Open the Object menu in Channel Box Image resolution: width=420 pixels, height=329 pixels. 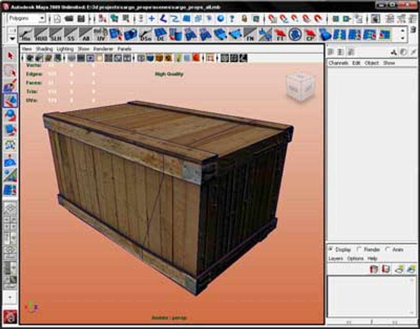click(371, 63)
